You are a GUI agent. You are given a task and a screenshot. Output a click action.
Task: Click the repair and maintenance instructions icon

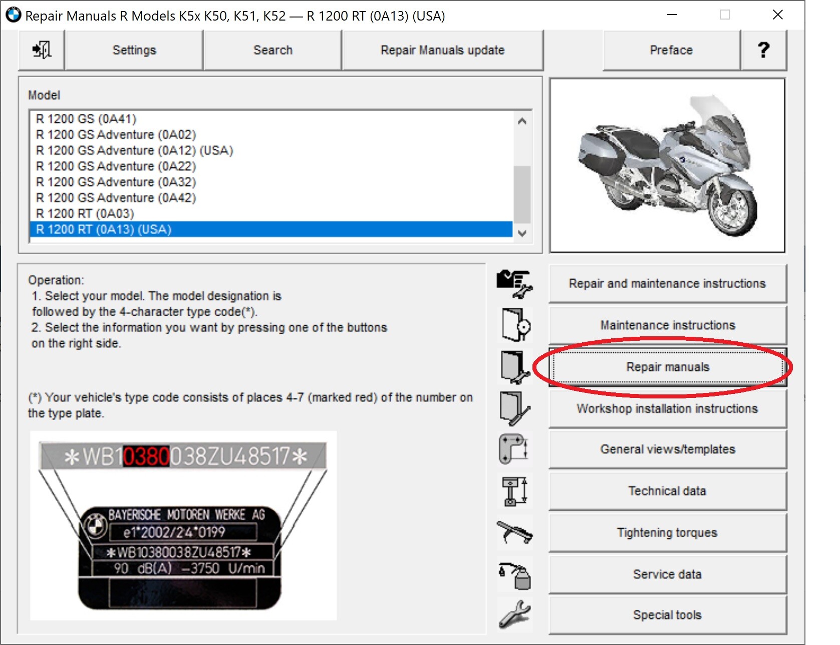click(x=514, y=284)
